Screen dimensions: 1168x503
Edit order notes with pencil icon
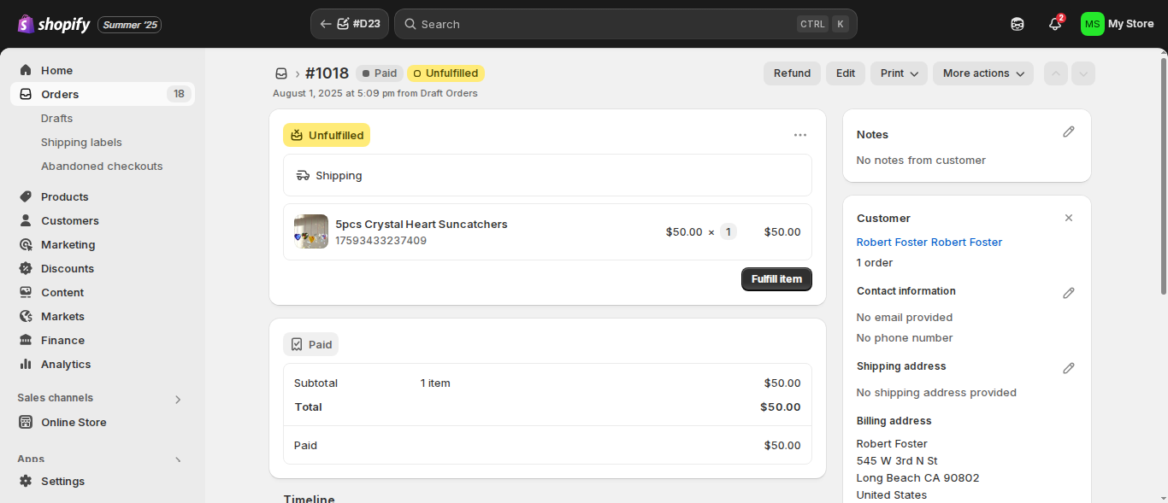click(x=1068, y=132)
